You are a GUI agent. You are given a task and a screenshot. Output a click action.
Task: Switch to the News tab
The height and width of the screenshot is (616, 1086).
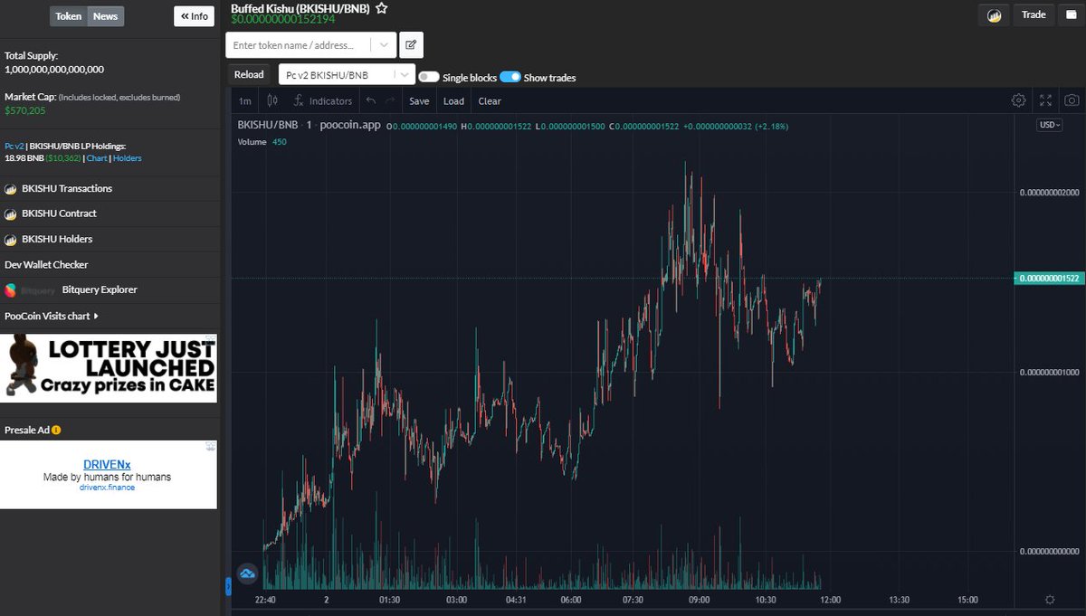click(x=105, y=16)
